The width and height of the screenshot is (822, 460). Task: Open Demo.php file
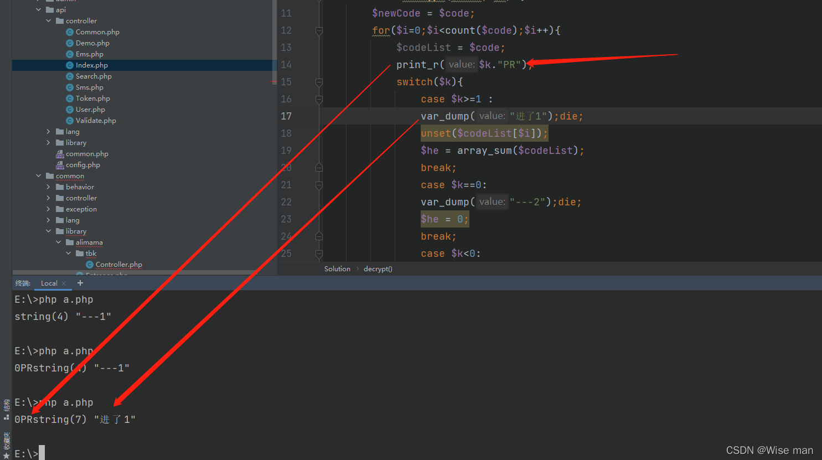point(92,43)
